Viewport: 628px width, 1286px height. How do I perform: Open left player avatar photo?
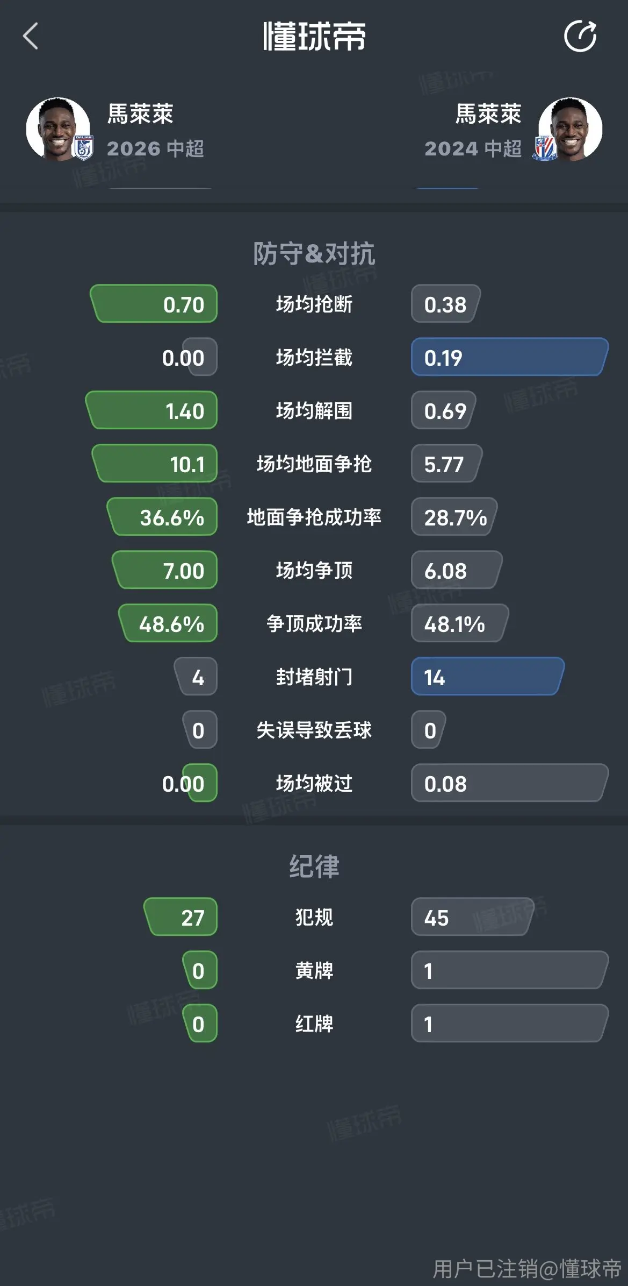pyautogui.click(x=58, y=129)
